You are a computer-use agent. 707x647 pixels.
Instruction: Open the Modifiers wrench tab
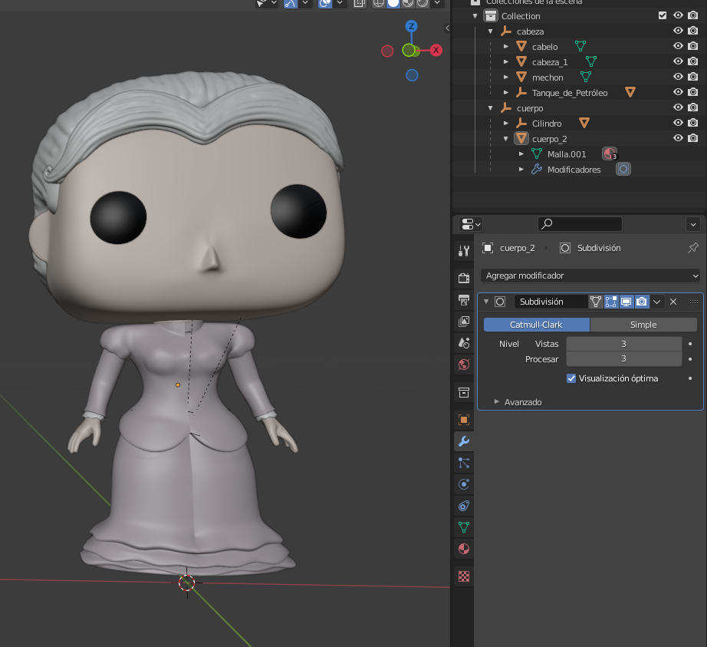(463, 441)
